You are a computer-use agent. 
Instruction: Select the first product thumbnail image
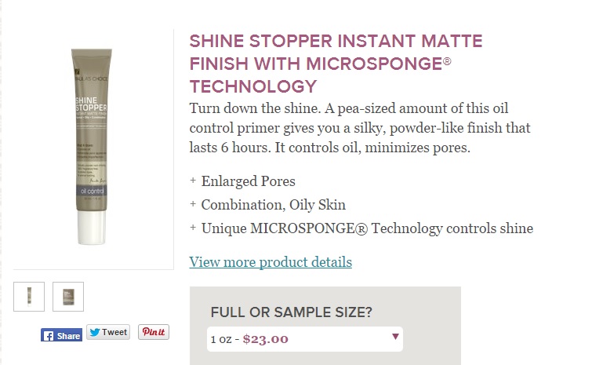tap(29, 297)
